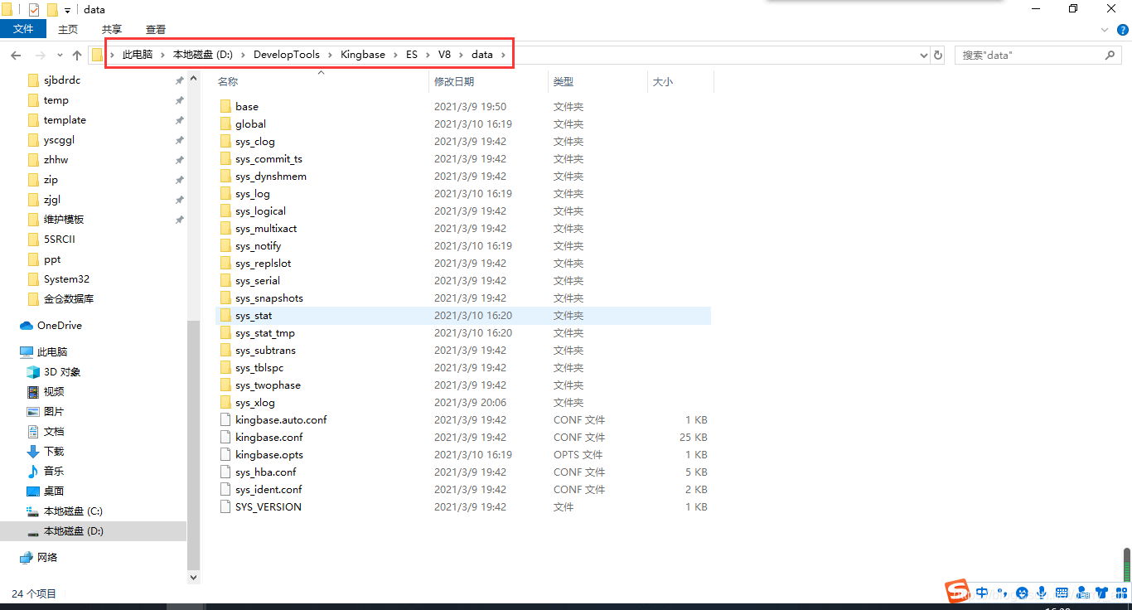This screenshot has height=610, width=1132.
Task: Select the SYS_VERSION file
Action: [268, 507]
